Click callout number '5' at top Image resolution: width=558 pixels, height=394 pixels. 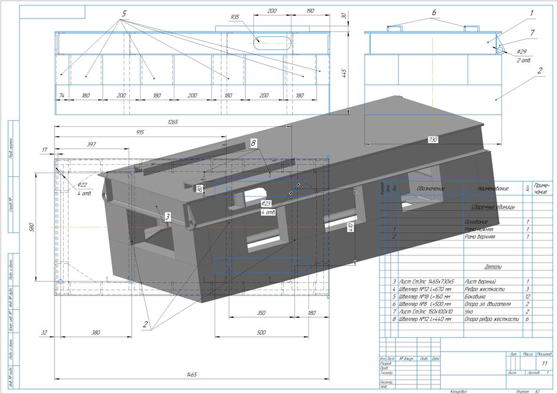[x=124, y=14]
